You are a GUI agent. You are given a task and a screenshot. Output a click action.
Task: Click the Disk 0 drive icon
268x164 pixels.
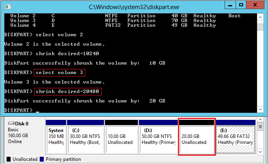click(x=12, y=123)
